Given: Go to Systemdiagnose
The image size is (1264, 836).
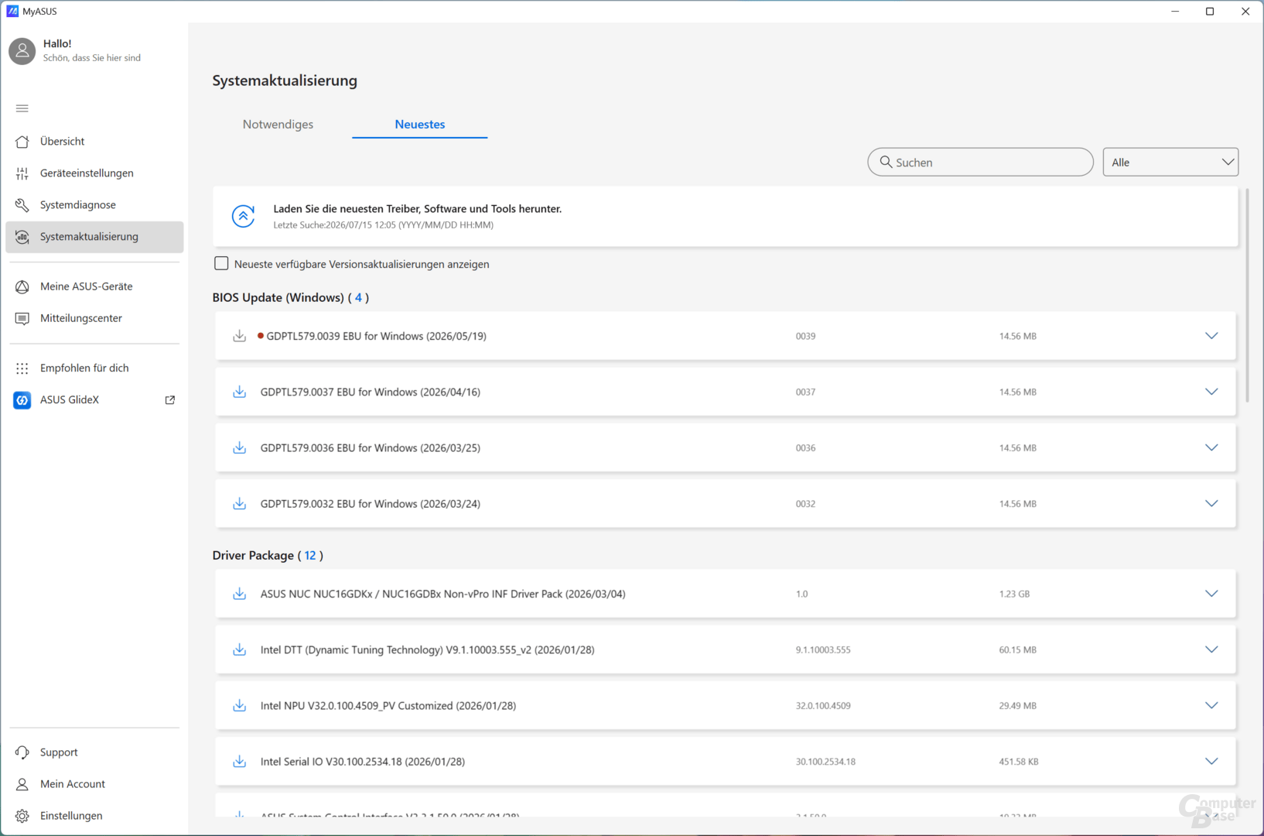Looking at the screenshot, I should [x=94, y=205].
